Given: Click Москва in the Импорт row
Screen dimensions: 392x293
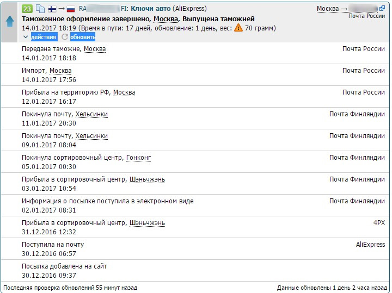Looking at the screenshot, I should pos(60,71).
